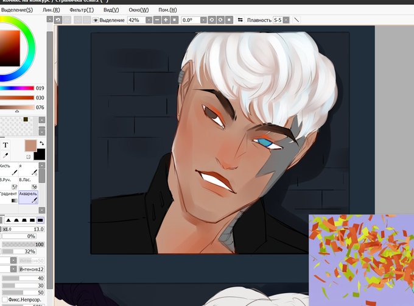Reset zoom with the square button after plus
Screen dimensions: 414x306
coord(175,20)
